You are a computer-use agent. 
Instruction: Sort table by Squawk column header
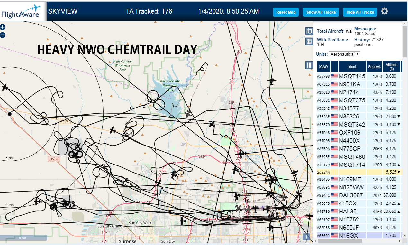(x=375, y=67)
